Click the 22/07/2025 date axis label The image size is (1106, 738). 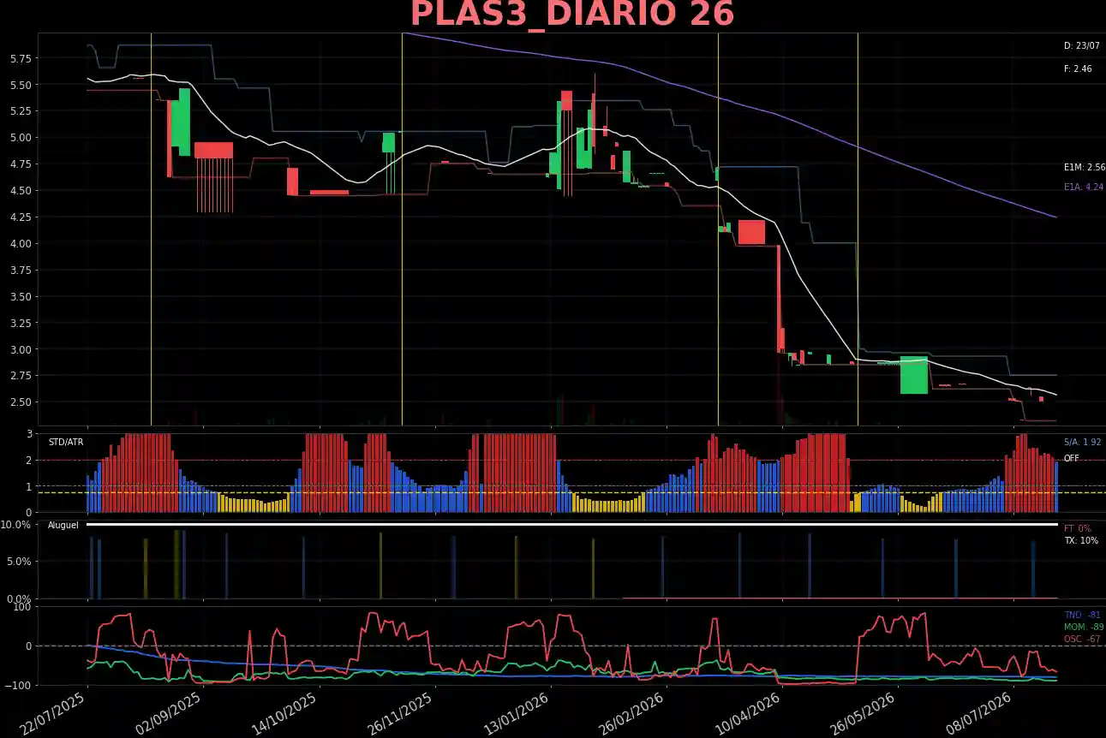(x=52, y=713)
